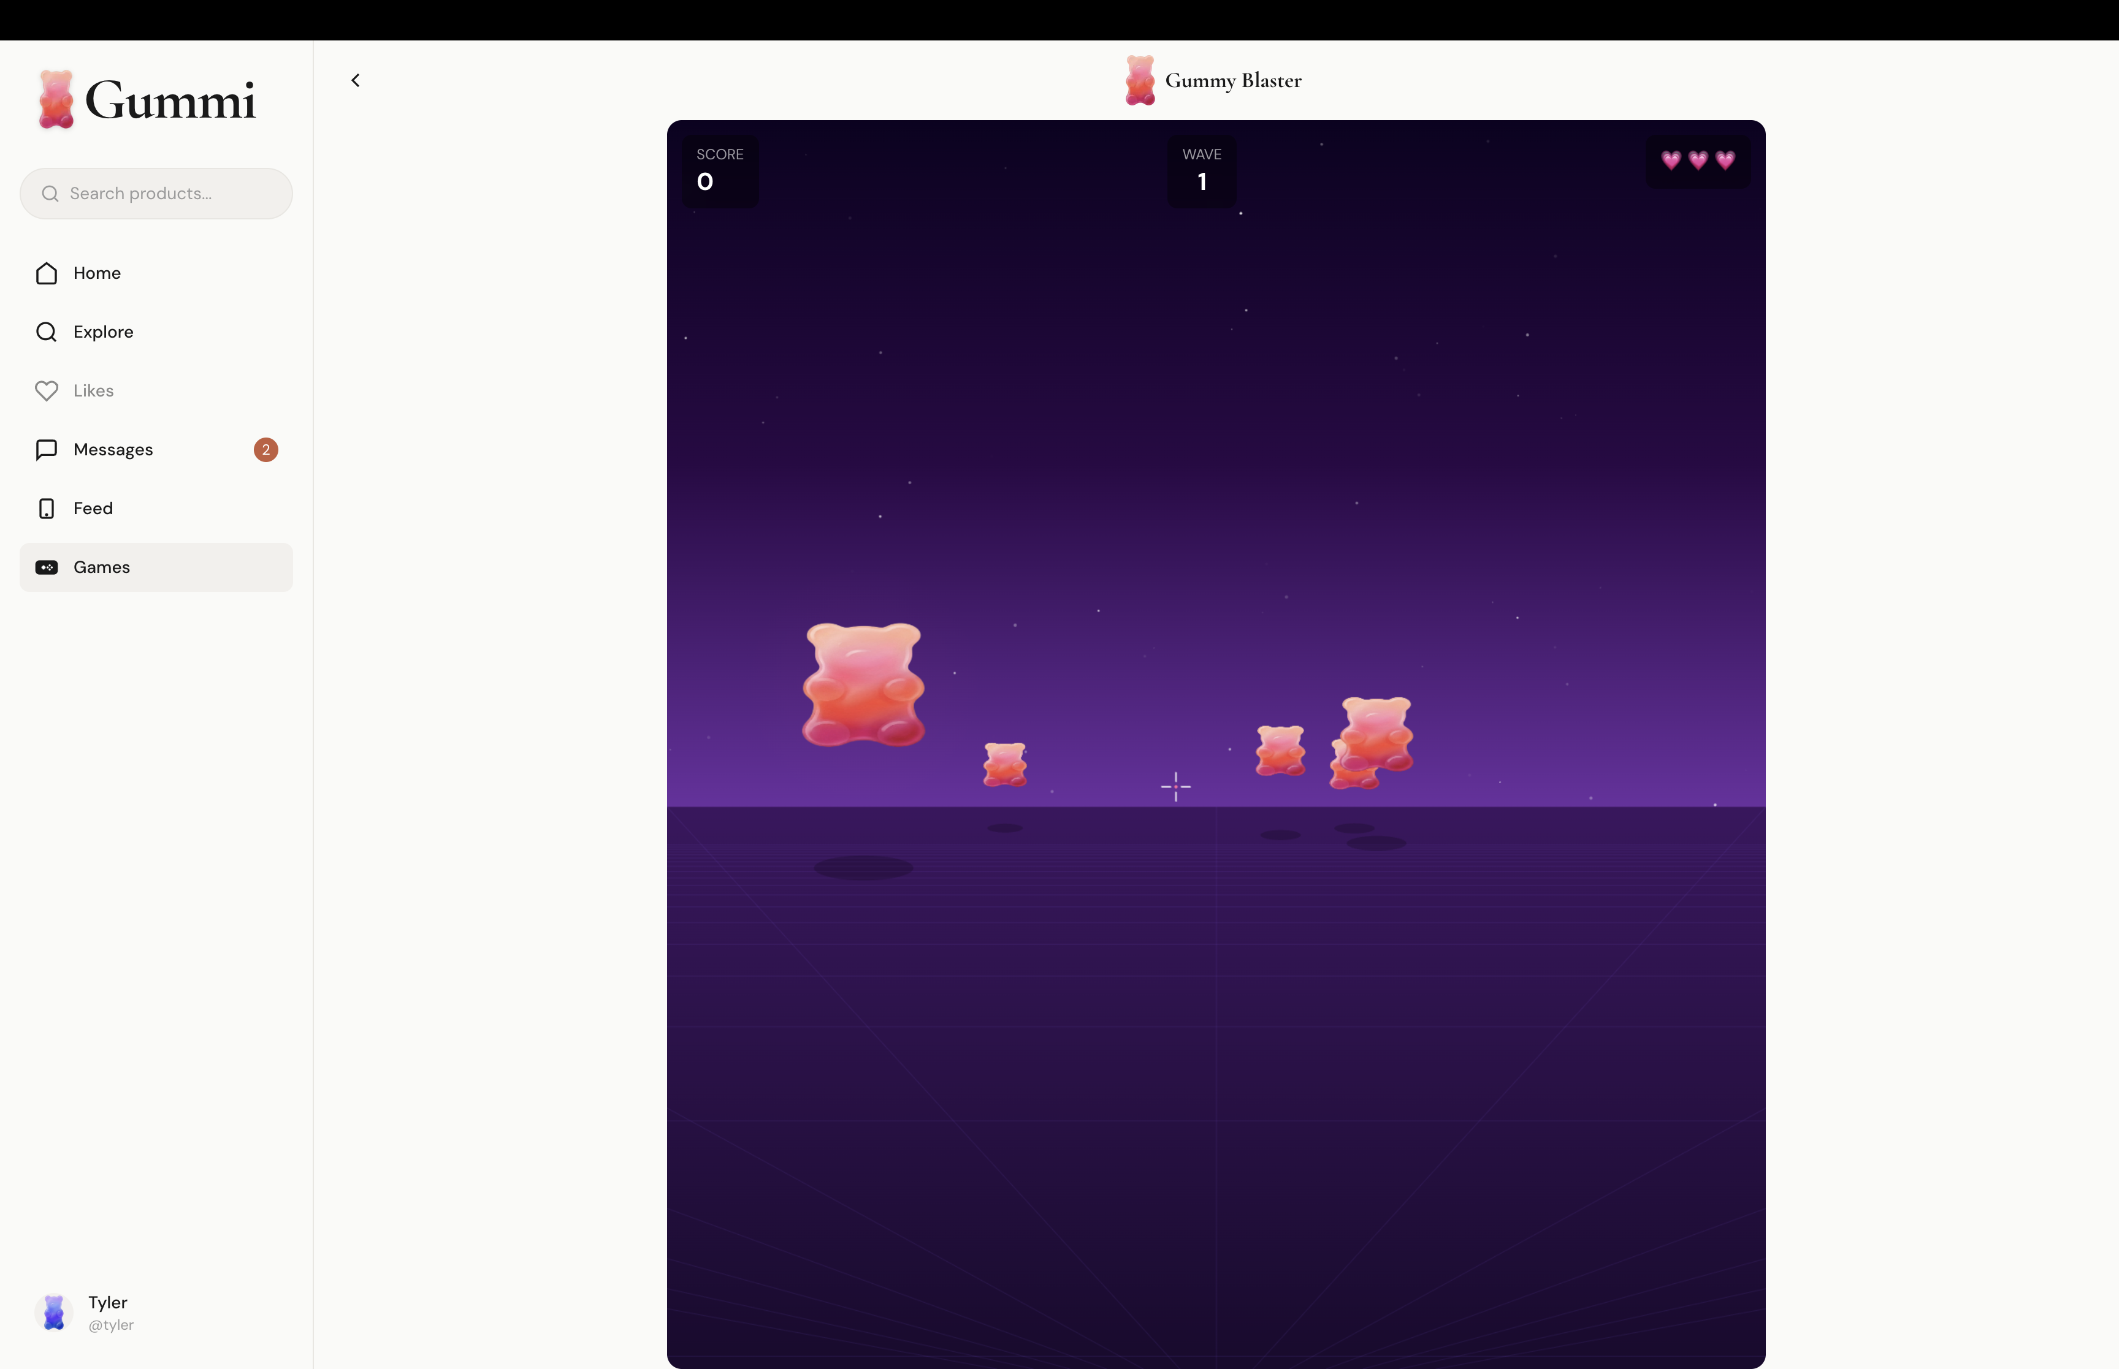Open Tyler's profile avatar
2119x1369 pixels.
pos(54,1312)
